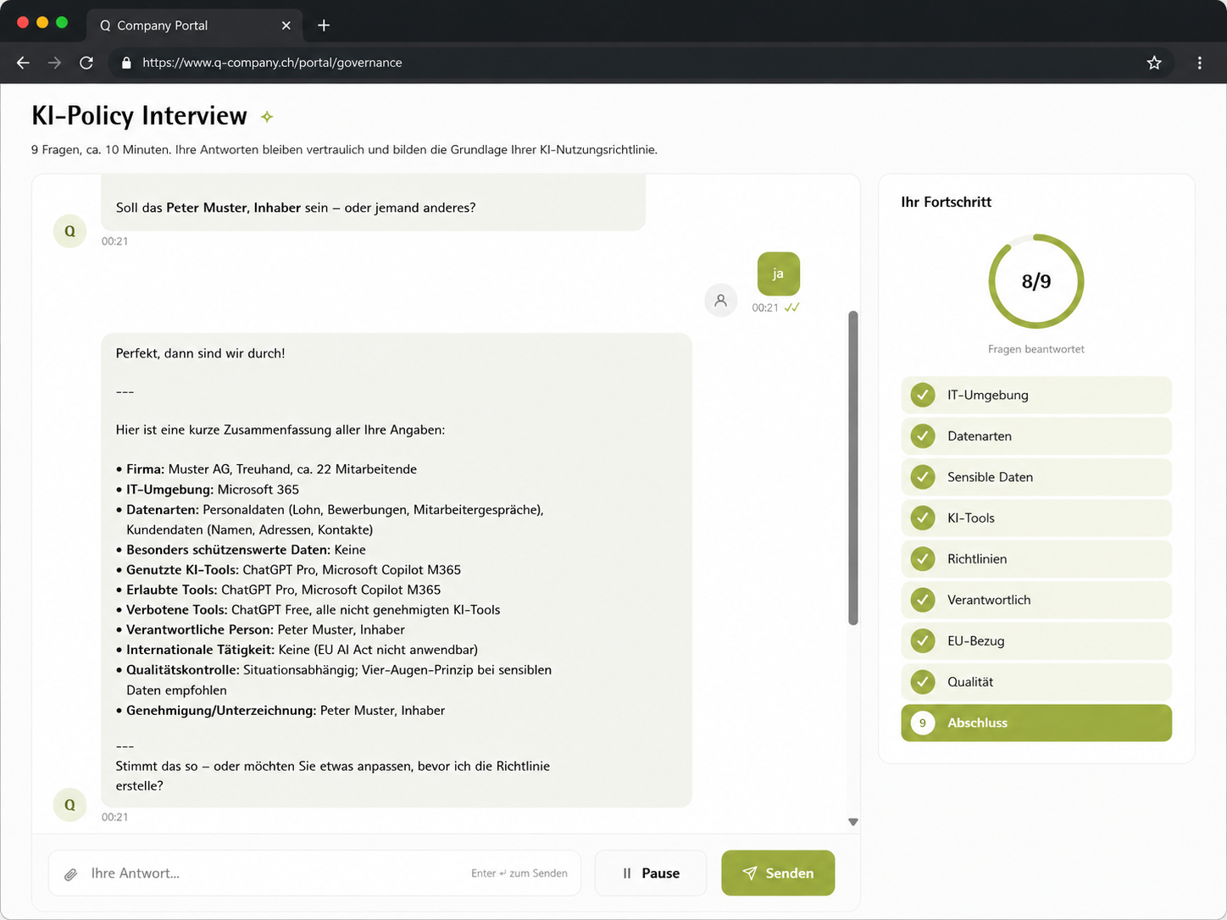Click the 'Erlaubte Tools' summary line
Image resolution: width=1227 pixels, height=920 pixels.
click(x=278, y=590)
